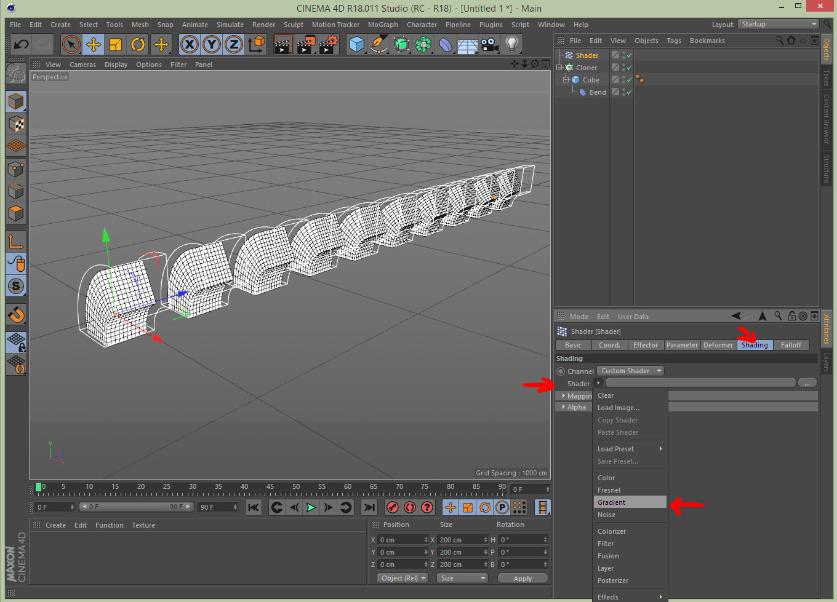Toggle the Enable Snap magnet icon
The image size is (837, 602).
pyautogui.click(x=16, y=315)
